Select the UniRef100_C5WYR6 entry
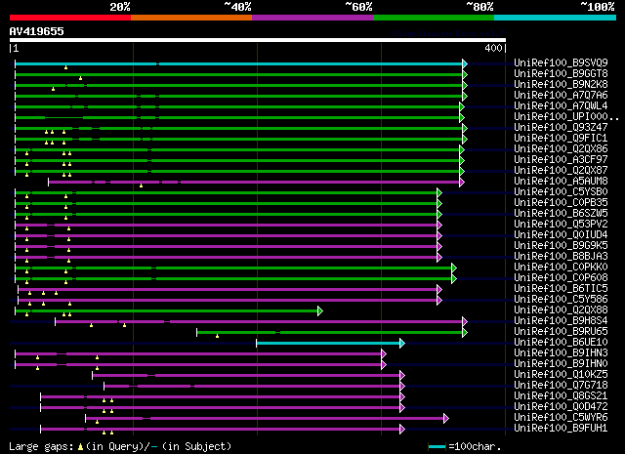This screenshot has width=625, height=454. coord(561,418)
